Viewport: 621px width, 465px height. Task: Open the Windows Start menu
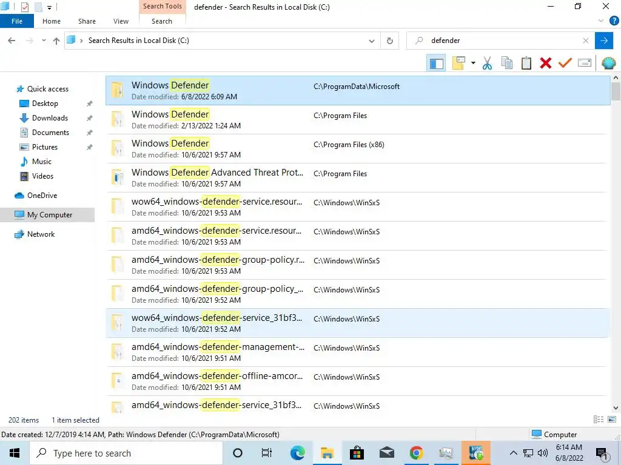coord(15,453)
